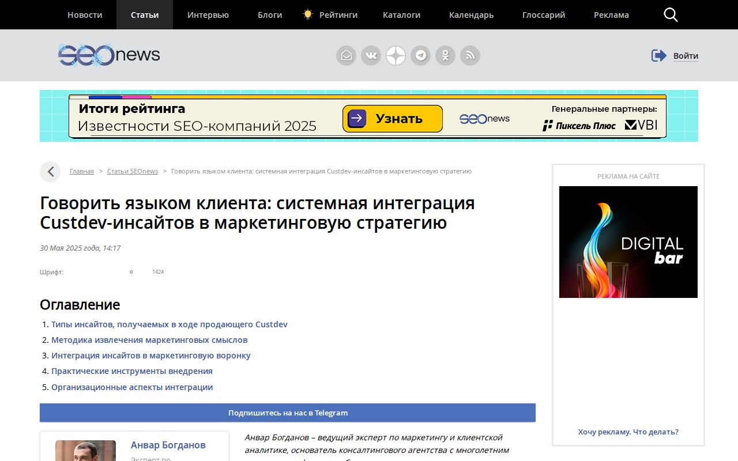Click the Войти login link
The width and height of the screenshot is (738, 461).
(685, 56)
